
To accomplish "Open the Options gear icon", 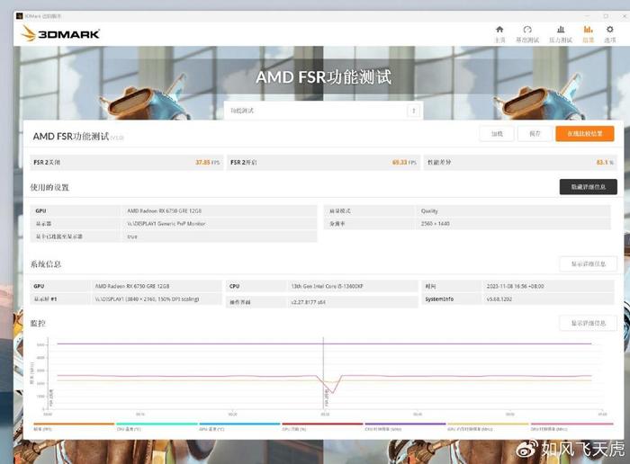I will [610, 34].
